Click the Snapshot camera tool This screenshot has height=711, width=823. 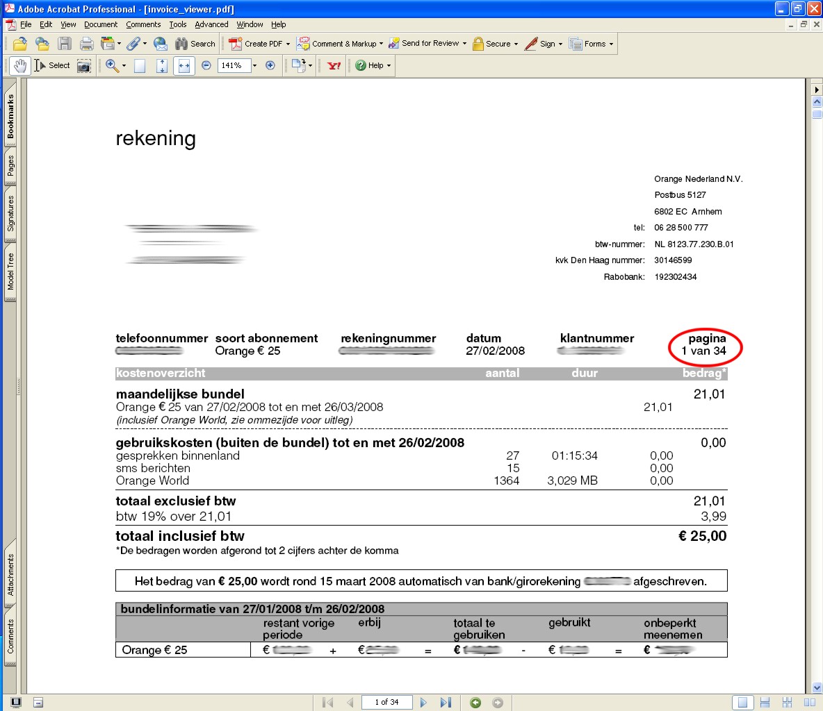(84, 65)
